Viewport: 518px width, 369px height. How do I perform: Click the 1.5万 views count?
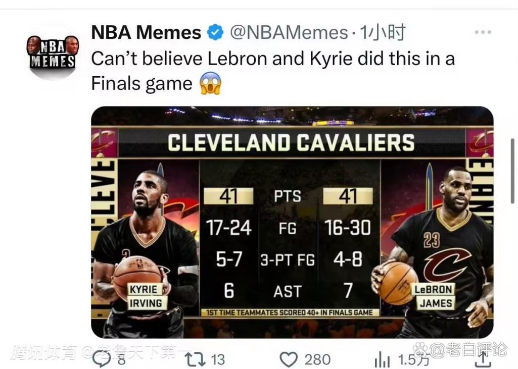click(x=413, y=359)
